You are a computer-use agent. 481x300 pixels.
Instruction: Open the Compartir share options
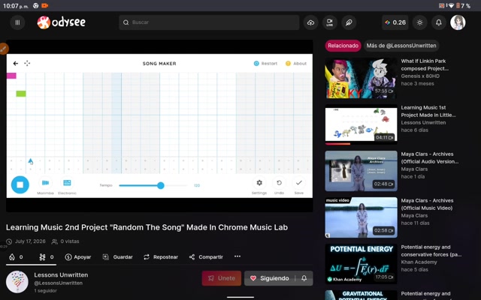point(206,256)
